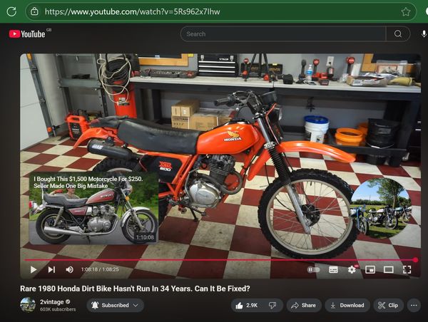Go to the YouTube home logo
Viewport: 428px width, 322px height.
(27, 34)
